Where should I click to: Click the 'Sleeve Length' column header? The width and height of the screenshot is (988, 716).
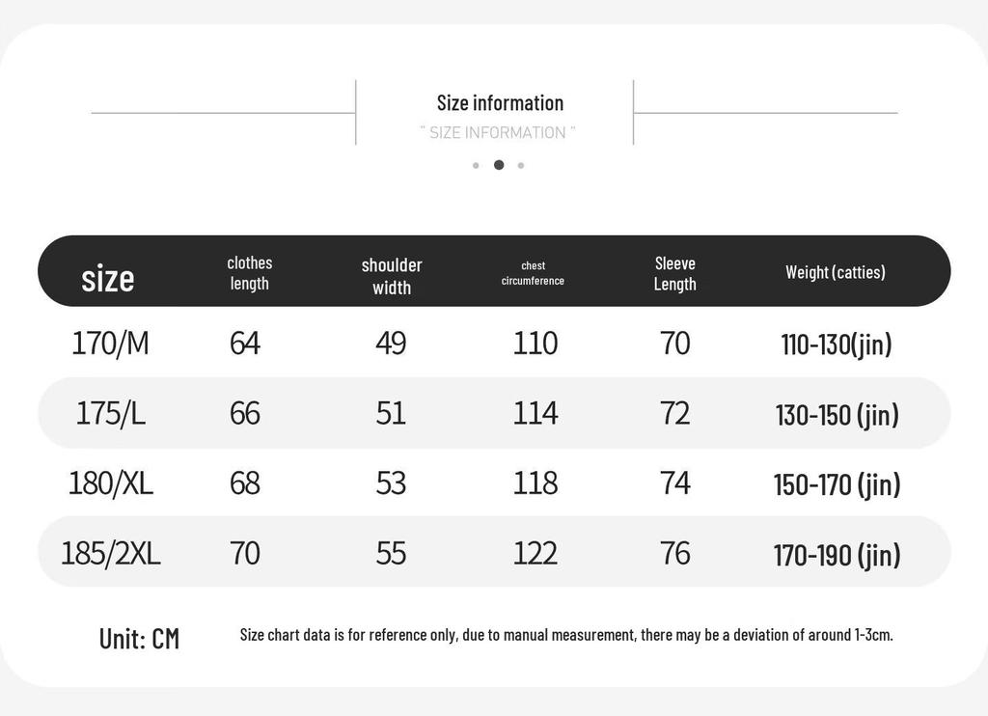click(x=674, y=273)
